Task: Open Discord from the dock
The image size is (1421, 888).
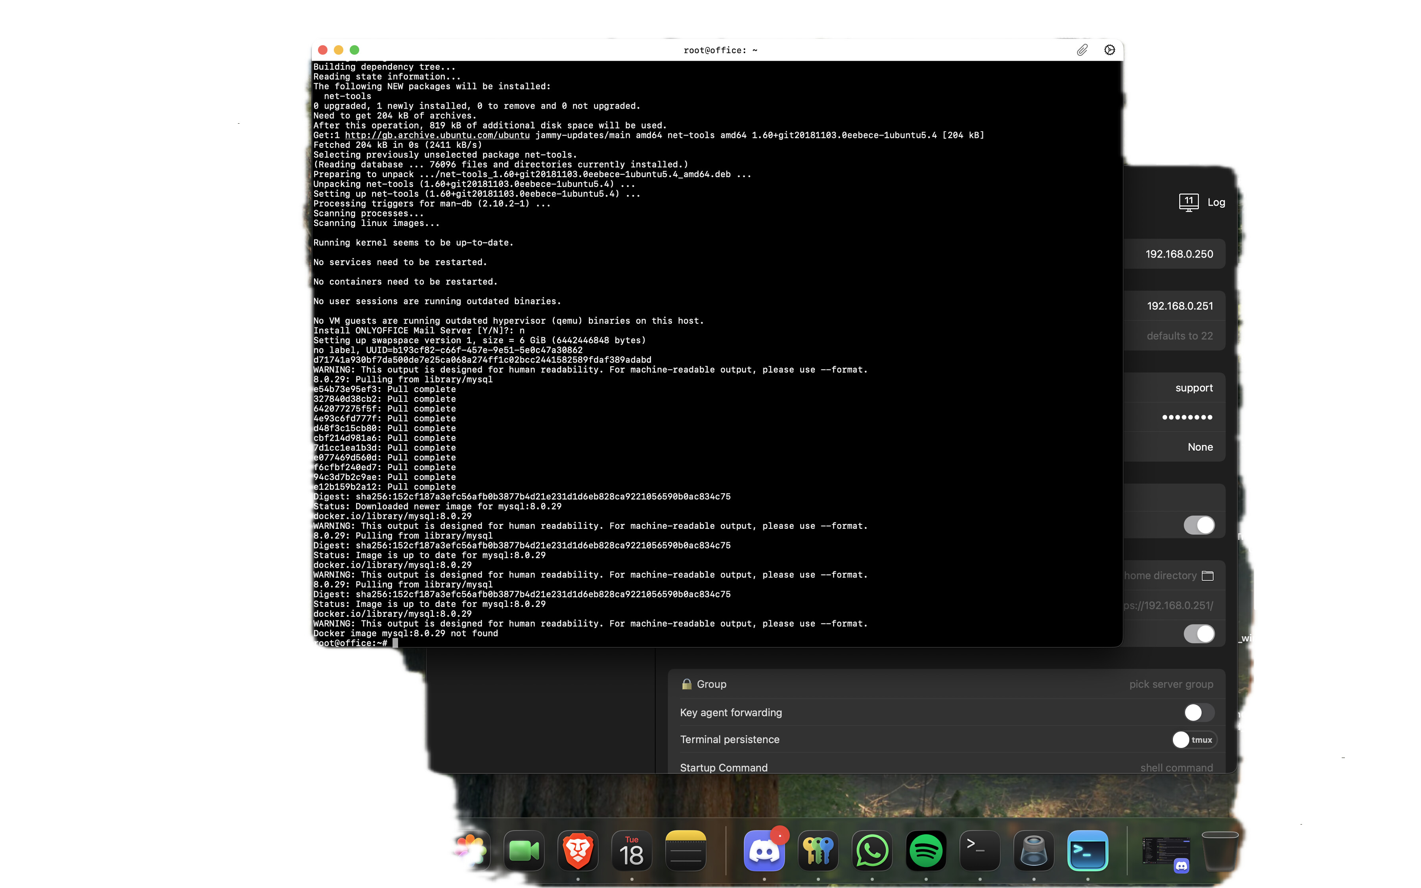Action: [764, 851]
